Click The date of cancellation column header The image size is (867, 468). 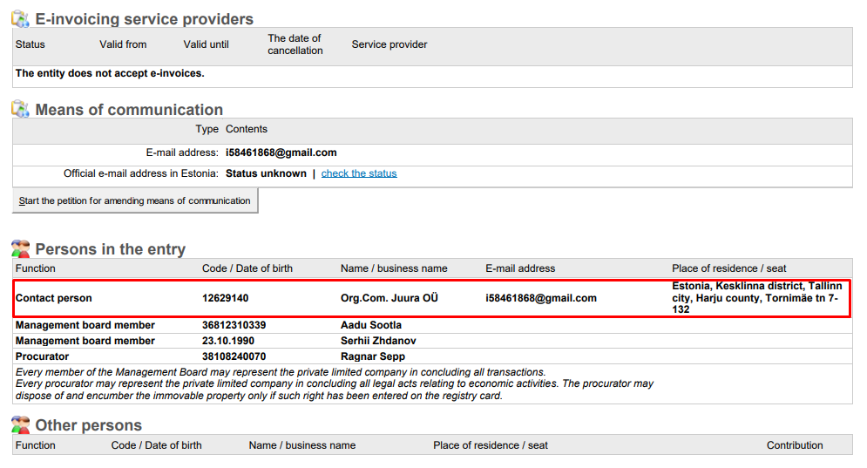[x=295, y=44]
